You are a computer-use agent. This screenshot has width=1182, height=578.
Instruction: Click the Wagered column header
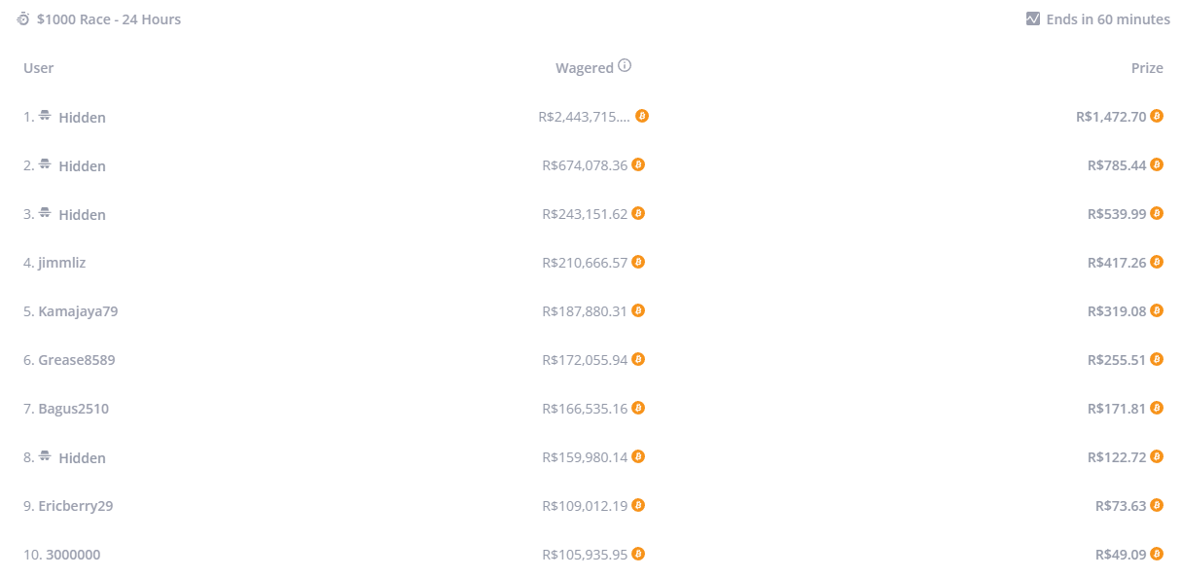[x=584, y=68]
